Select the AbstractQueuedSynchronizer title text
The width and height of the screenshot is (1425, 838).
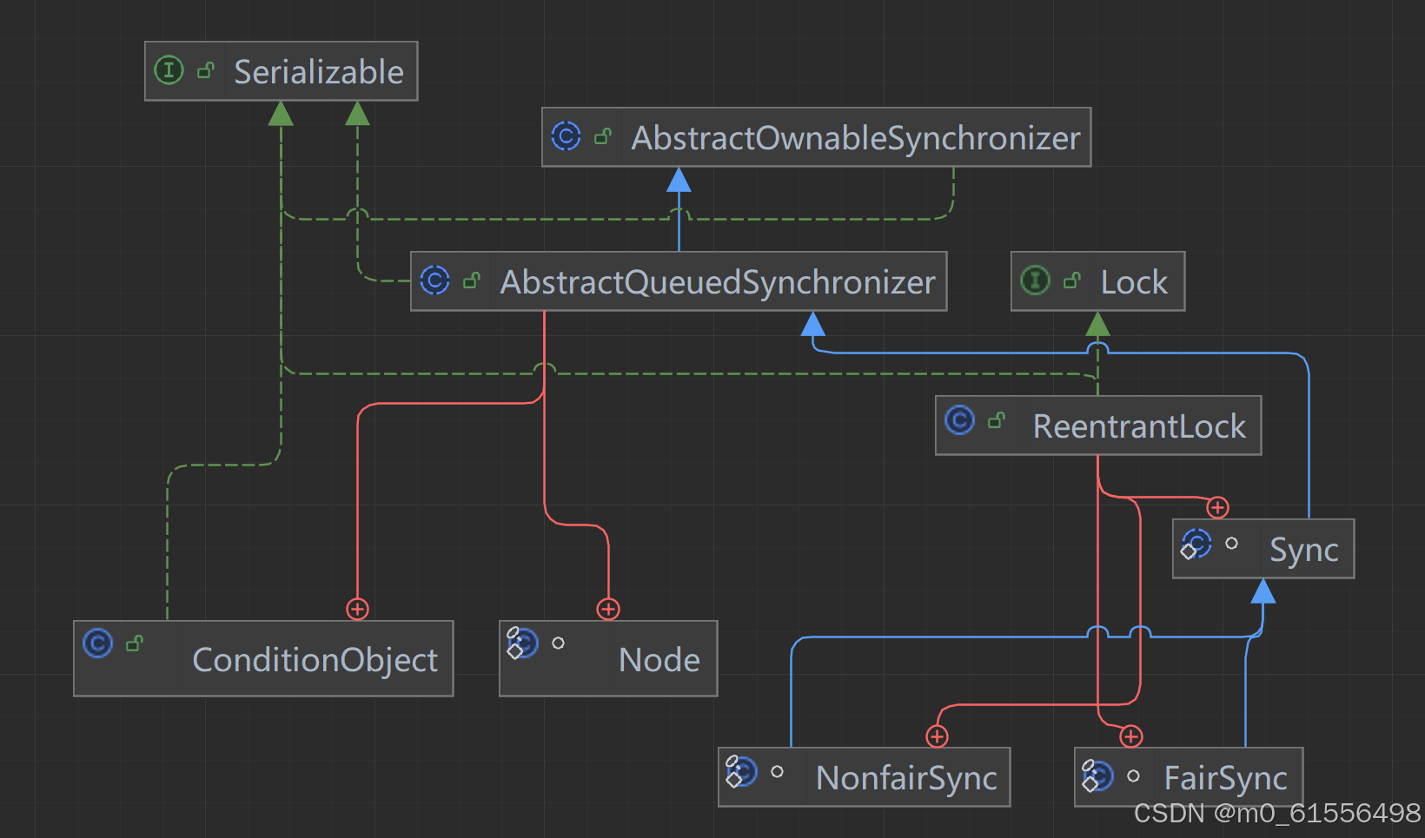pos(717,281)
